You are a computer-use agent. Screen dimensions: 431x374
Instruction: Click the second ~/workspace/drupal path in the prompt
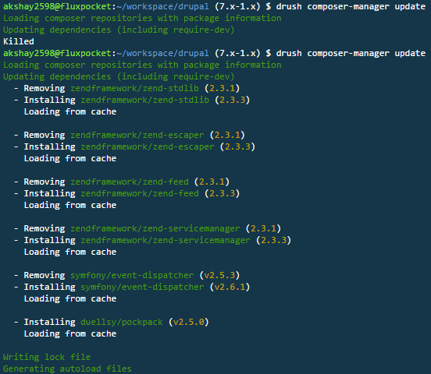pyautogui.click(x=162, y=53)
